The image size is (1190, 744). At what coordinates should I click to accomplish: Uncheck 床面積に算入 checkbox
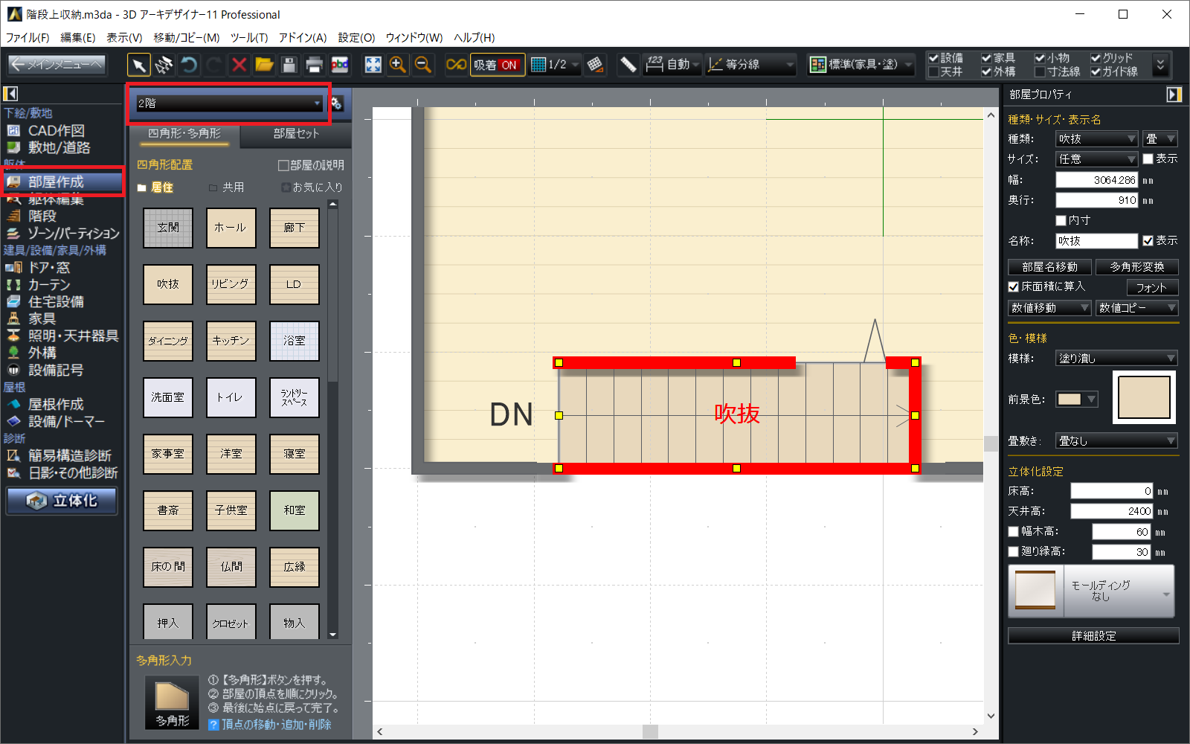click(x=1013, y=287)
